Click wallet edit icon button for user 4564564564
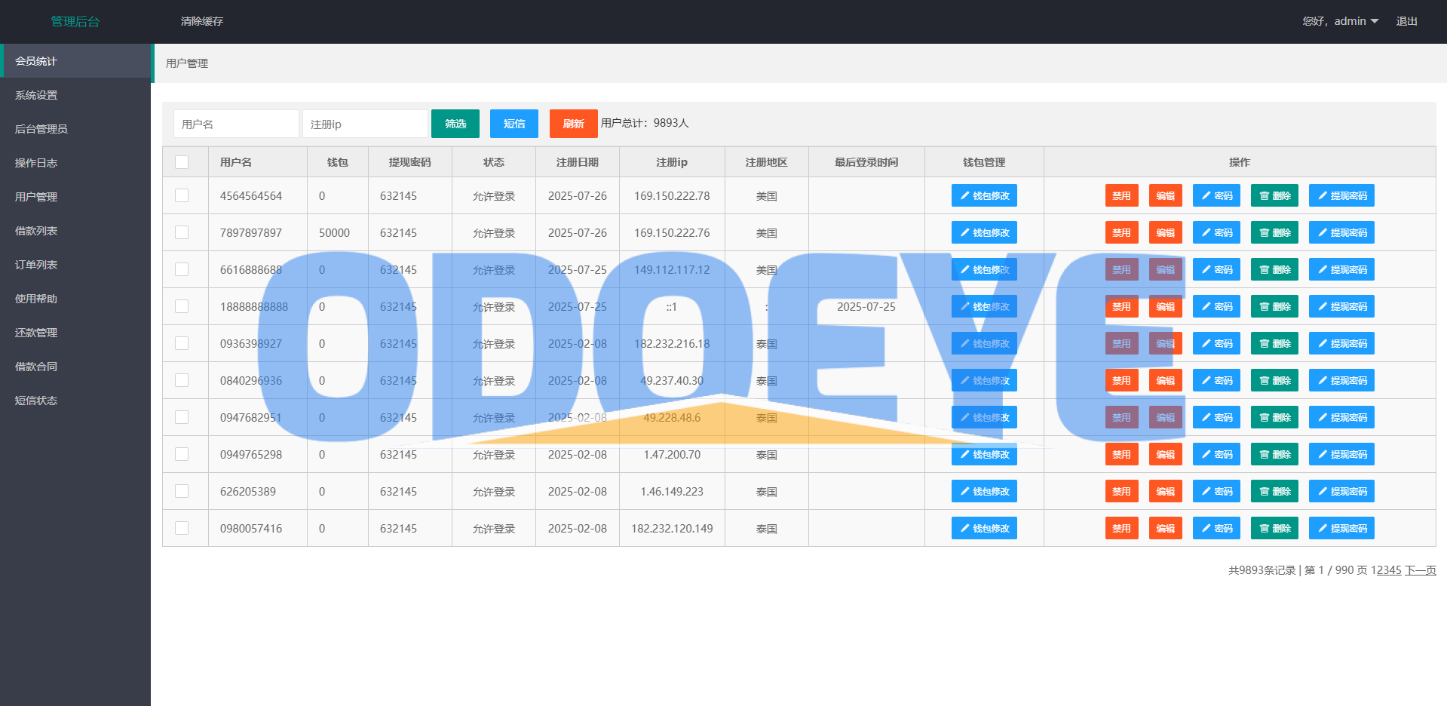Screen dimensions: 1447x706 pyautogui.click(x=983, y=195)
